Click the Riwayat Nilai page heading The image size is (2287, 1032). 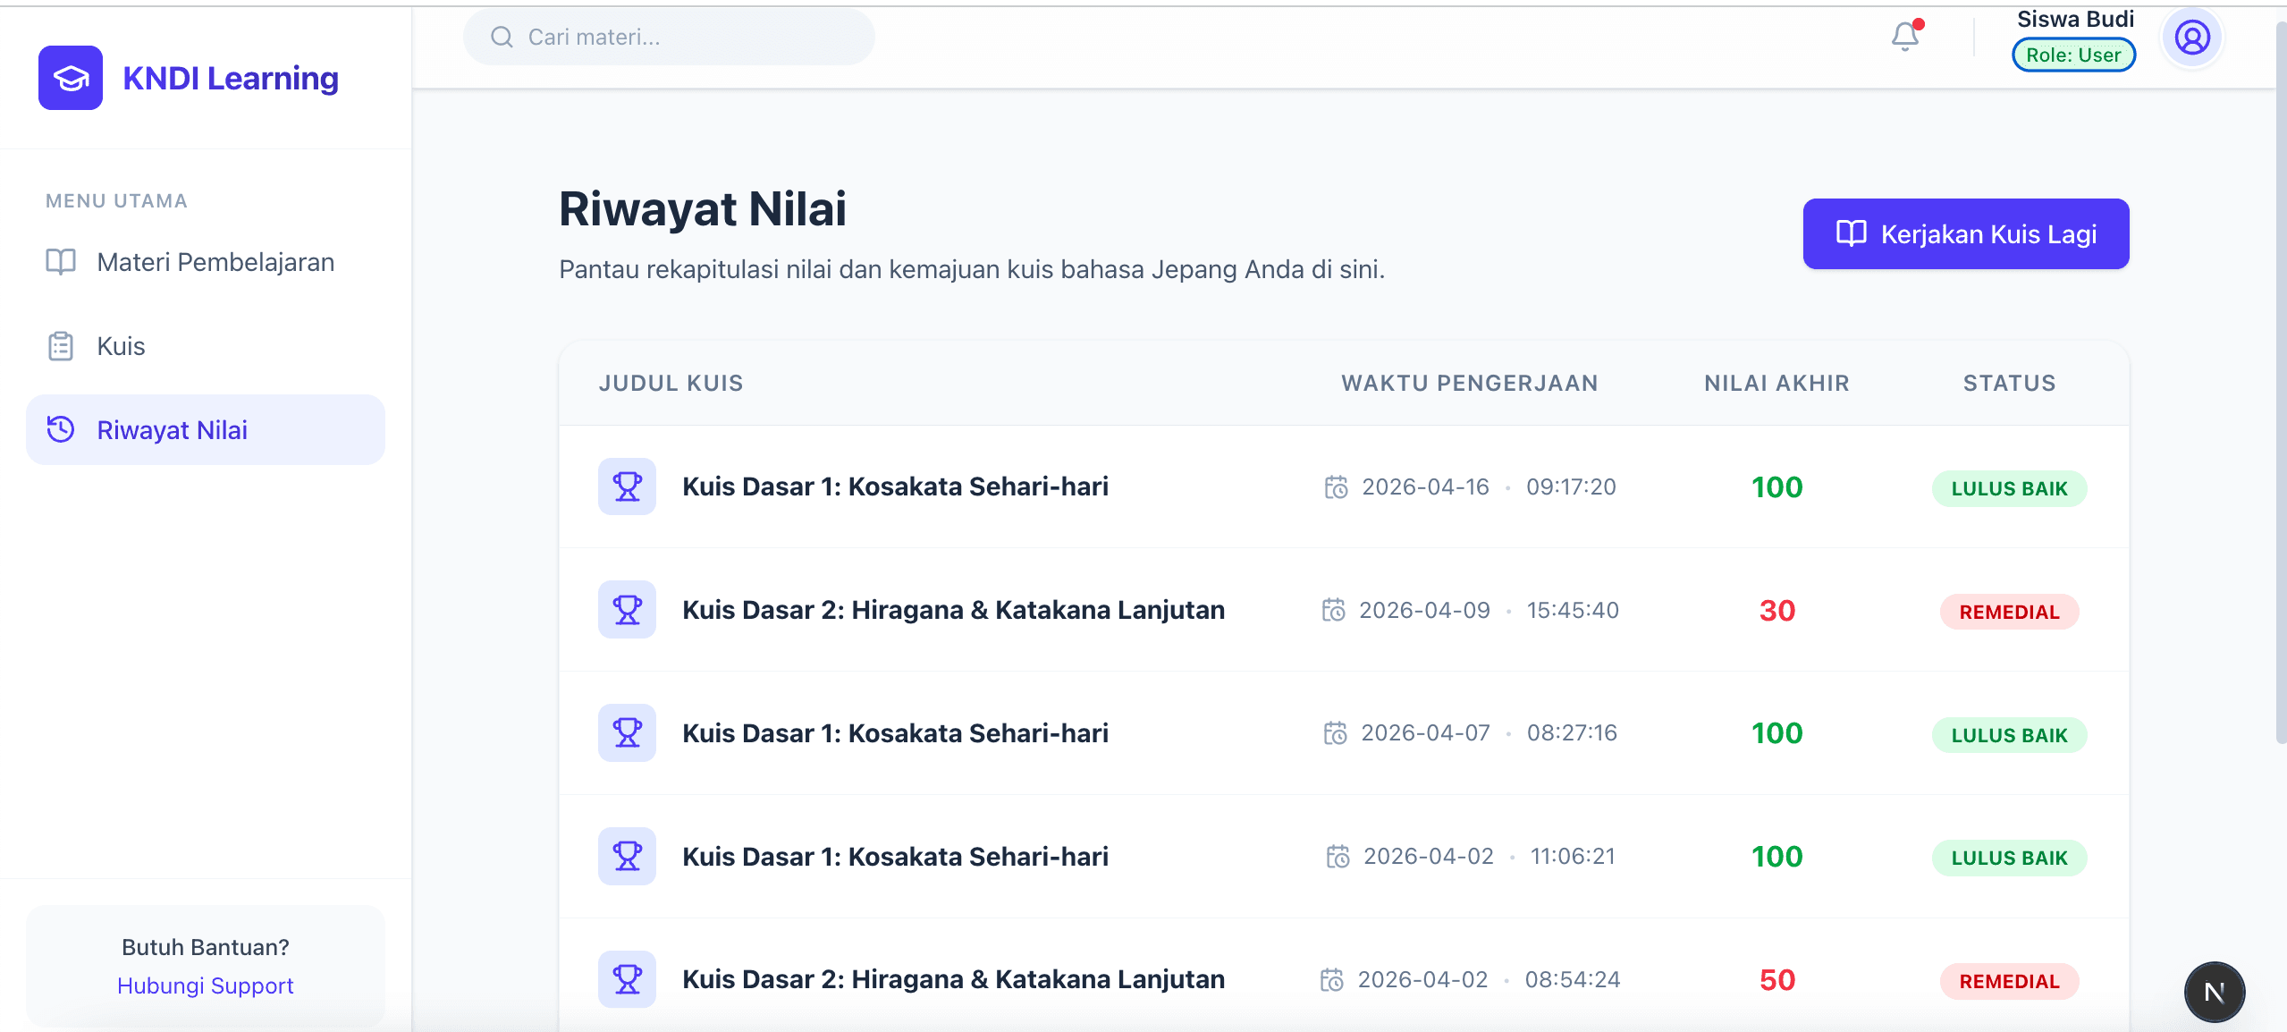point(703,209)
